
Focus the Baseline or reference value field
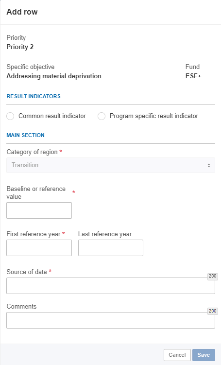[x=39, y=210]
